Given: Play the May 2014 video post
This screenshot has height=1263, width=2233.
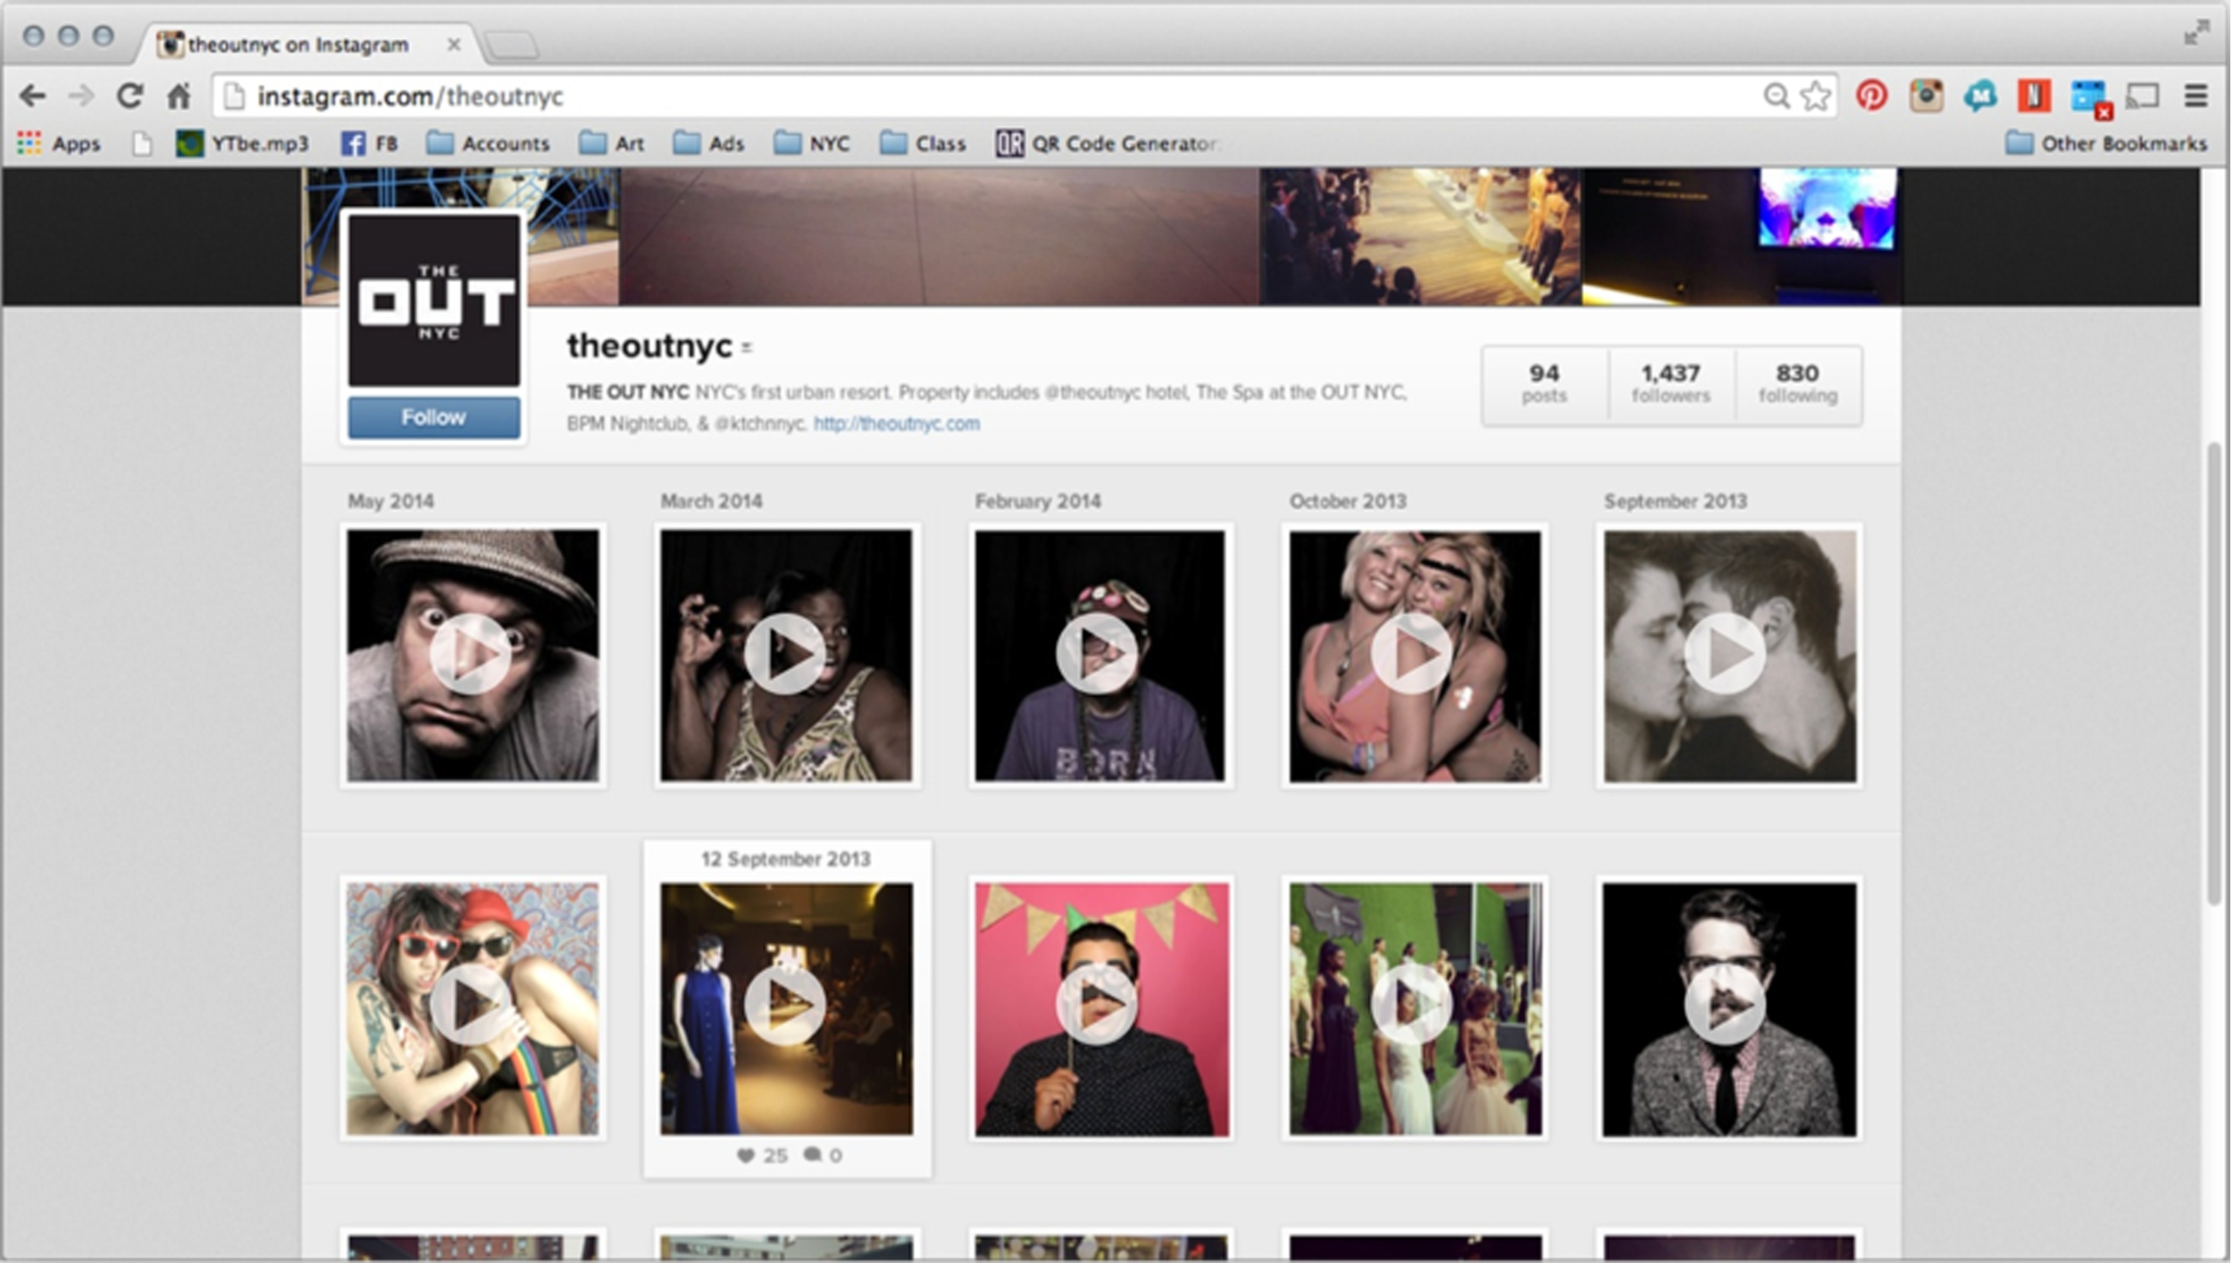Looking at the screenshot, I should coord(471,654).
